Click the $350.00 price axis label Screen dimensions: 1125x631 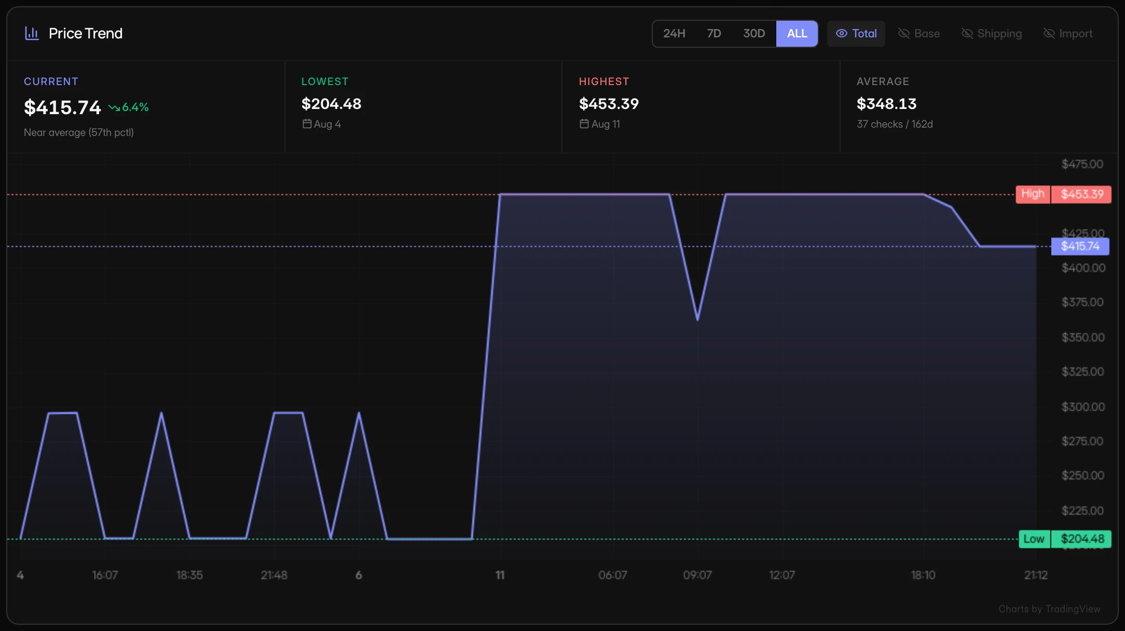[x=1083, y=337]
